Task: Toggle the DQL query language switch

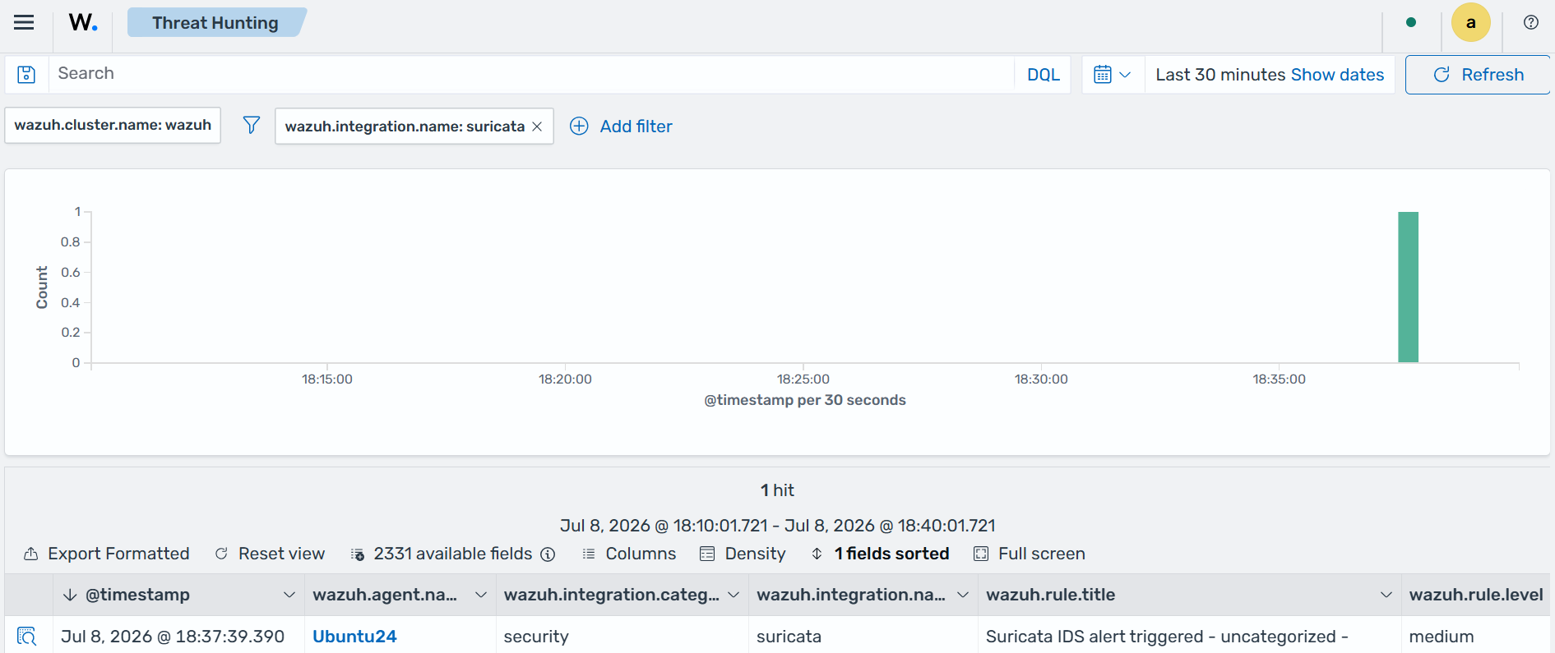Action: 1044,75
